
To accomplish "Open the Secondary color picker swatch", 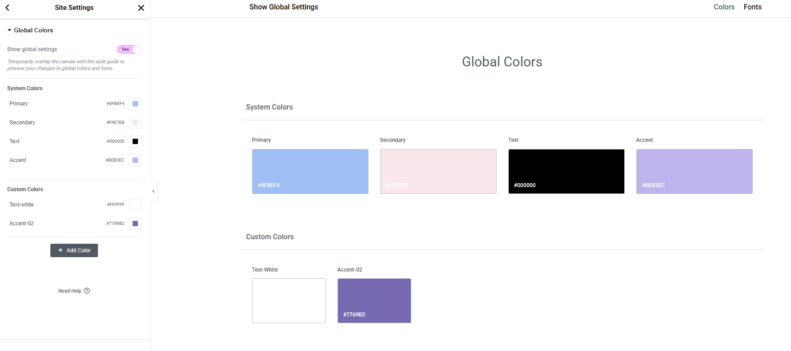I will (x=135, y=123).
